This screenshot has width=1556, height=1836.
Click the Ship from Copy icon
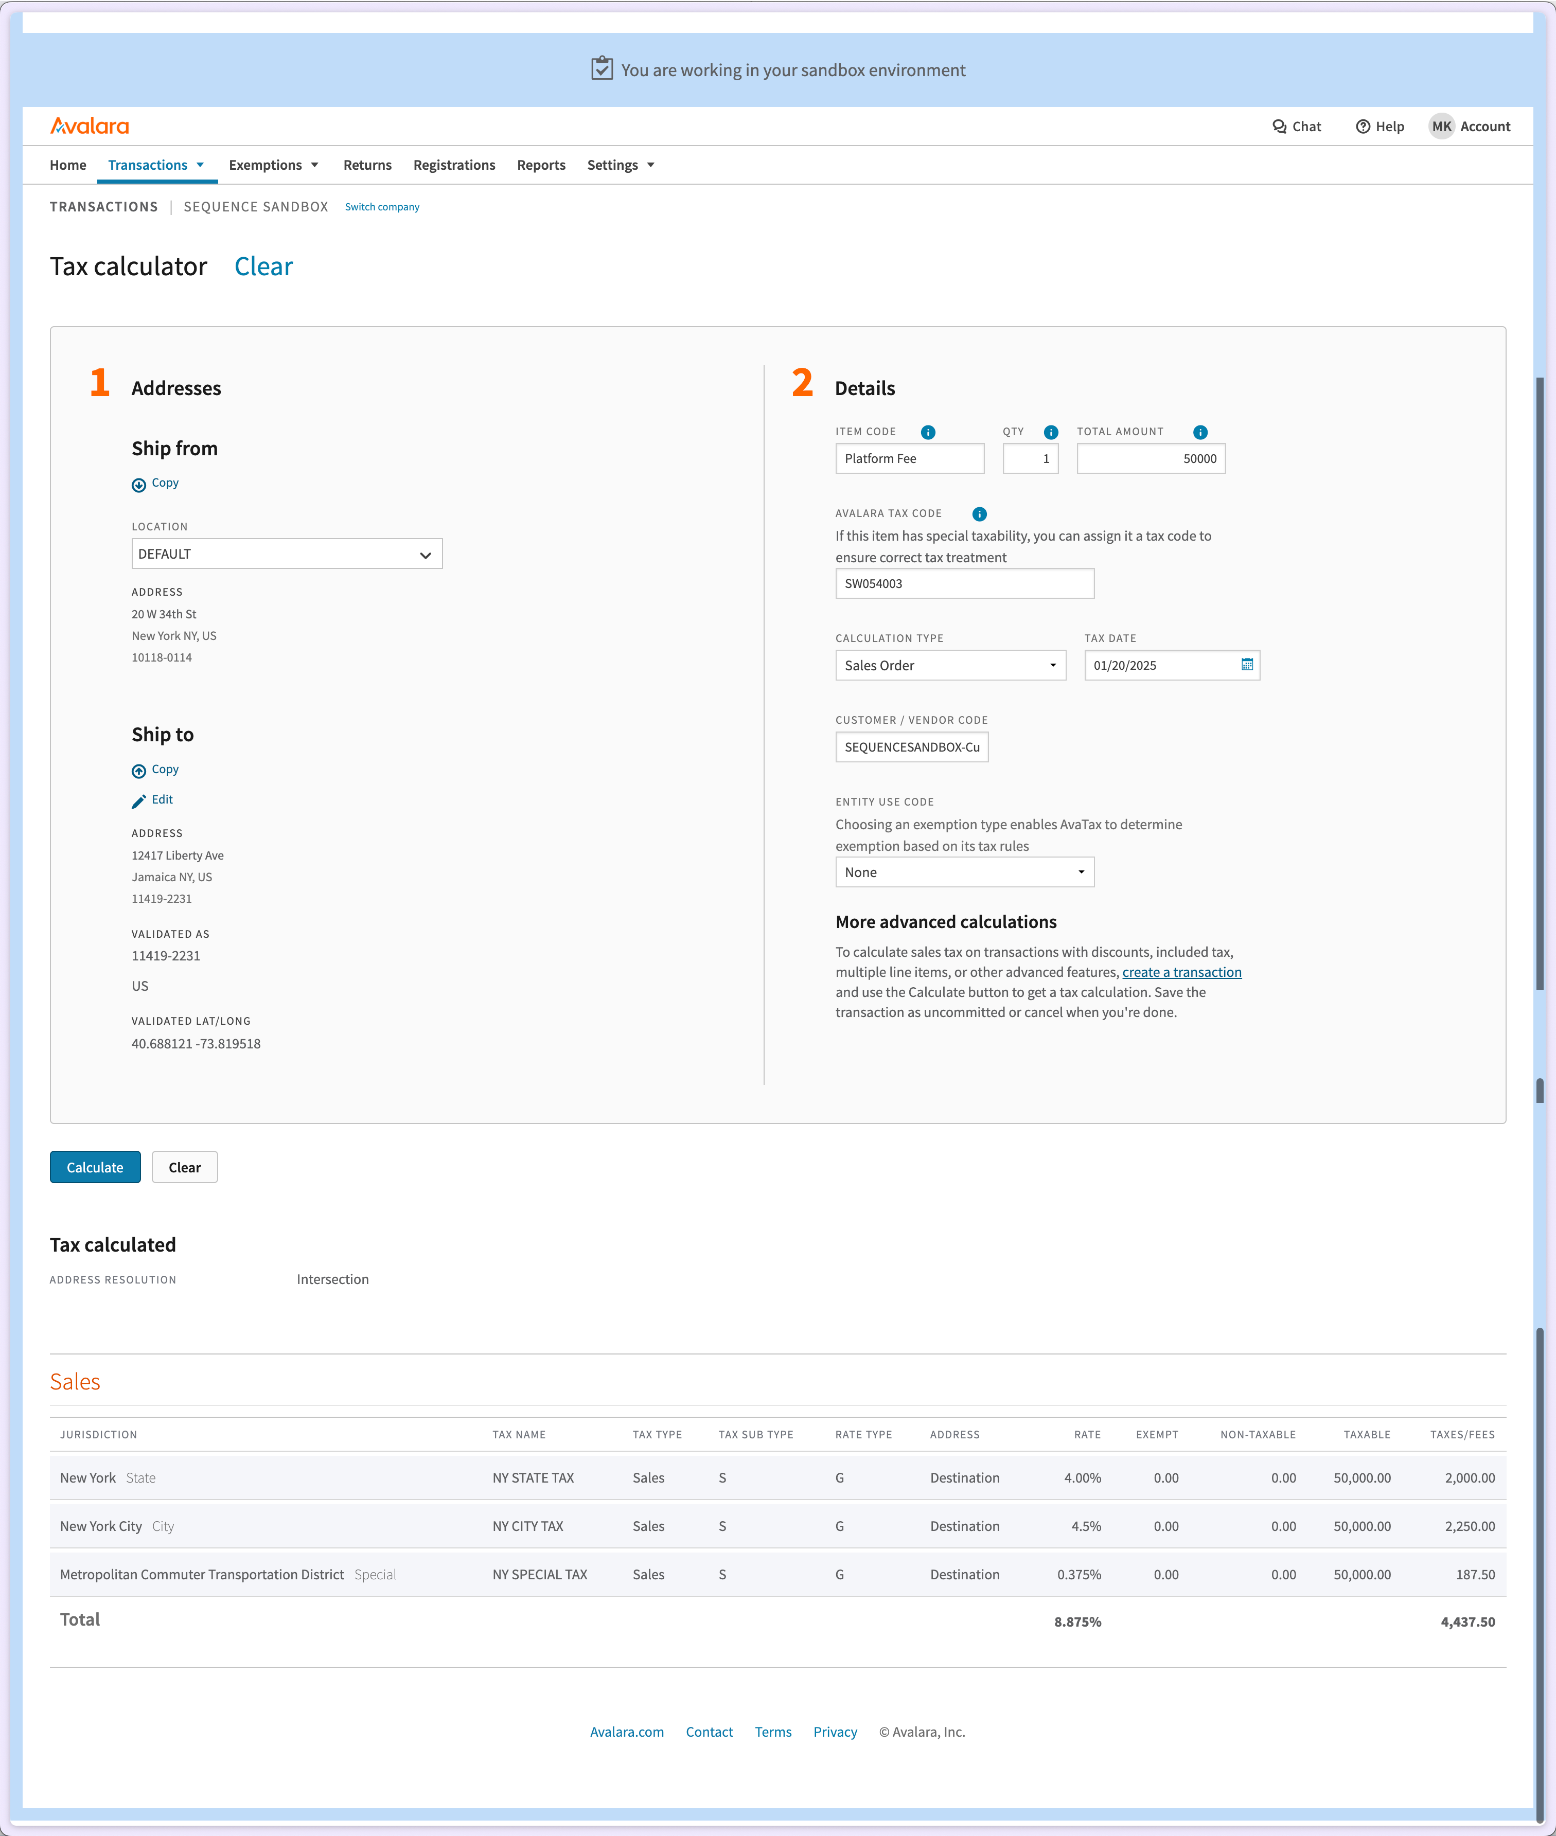click(x=138, y=484)
